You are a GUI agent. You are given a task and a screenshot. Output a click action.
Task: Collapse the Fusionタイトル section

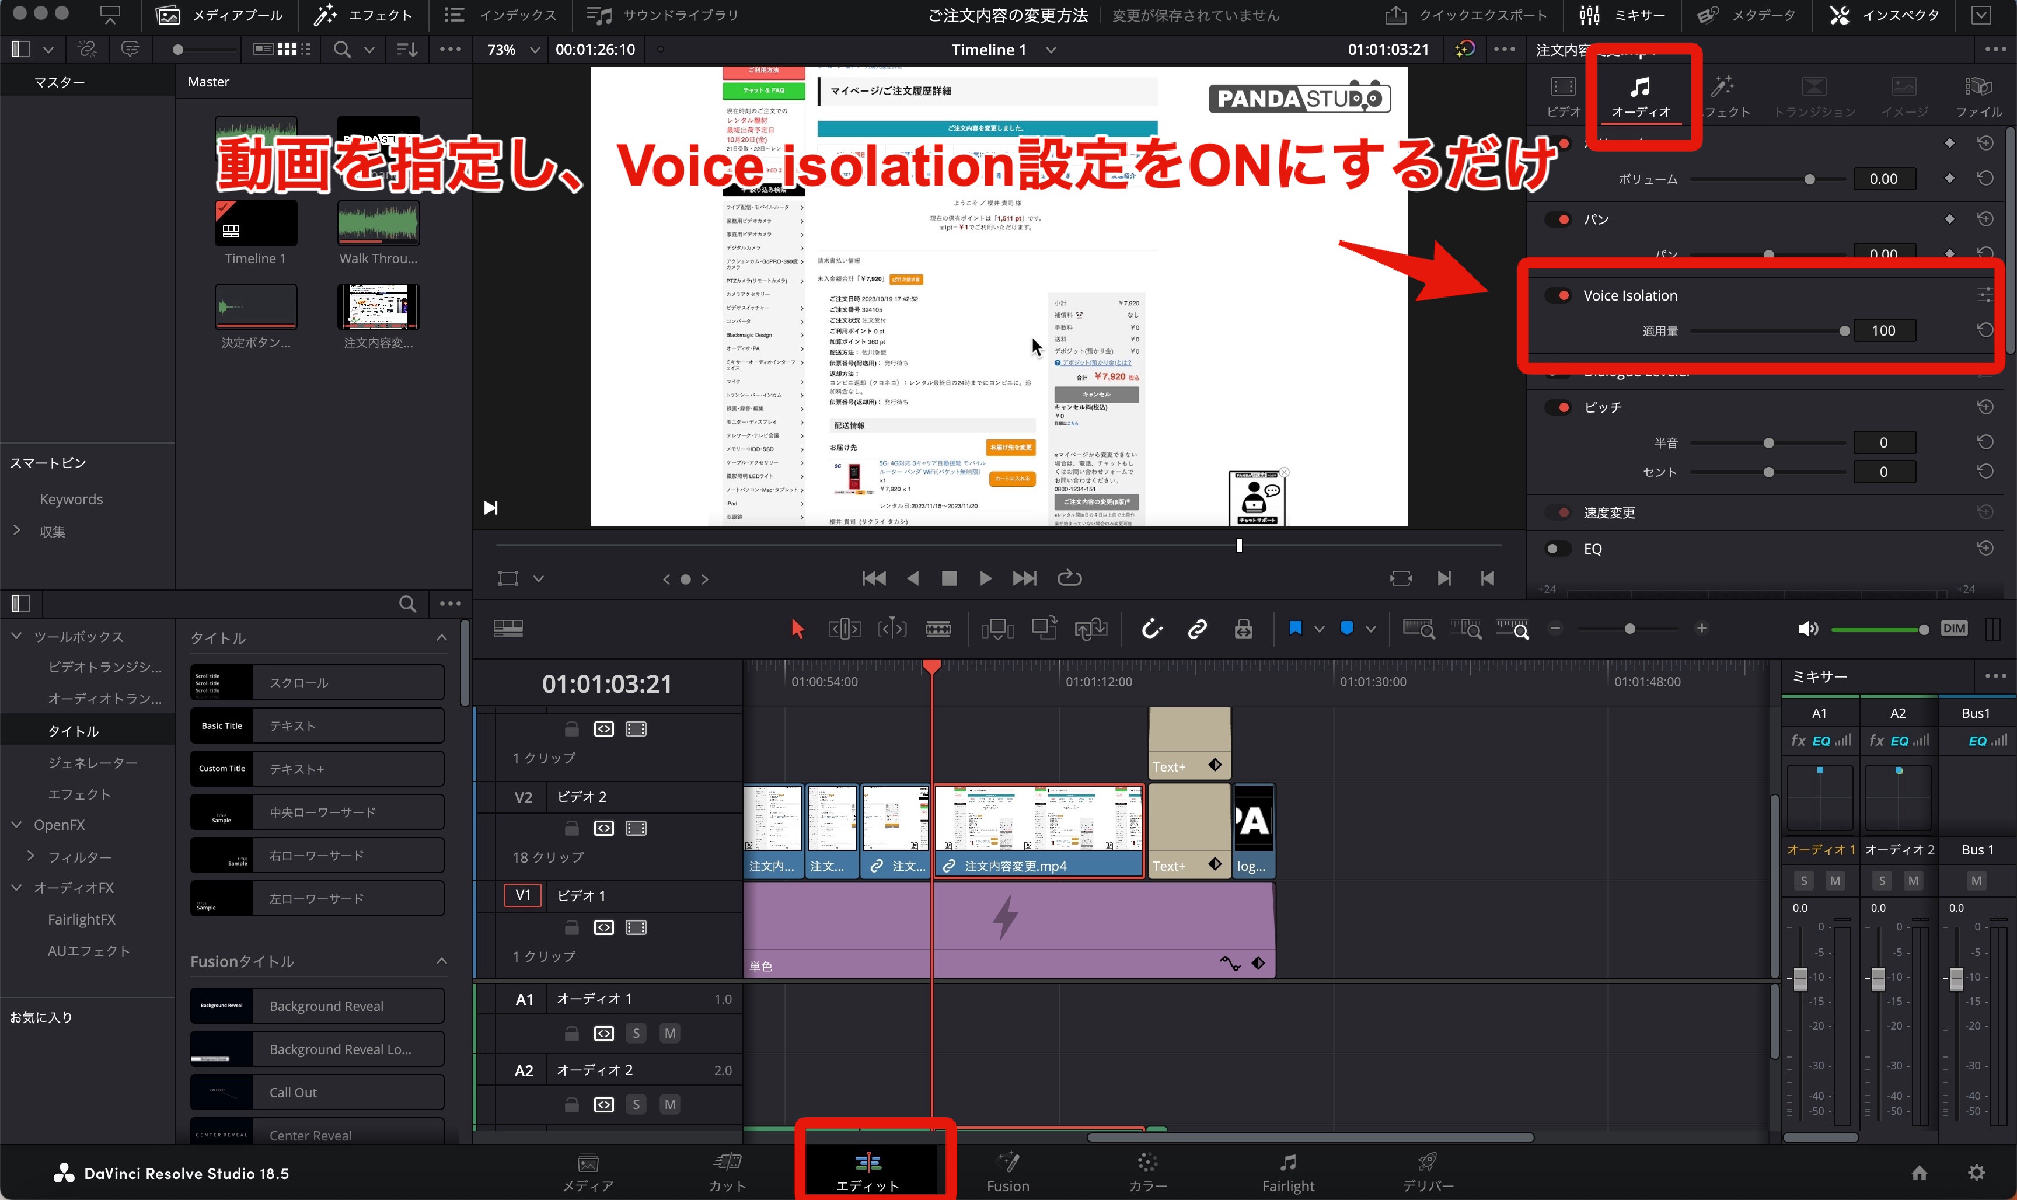pos(441,961)
